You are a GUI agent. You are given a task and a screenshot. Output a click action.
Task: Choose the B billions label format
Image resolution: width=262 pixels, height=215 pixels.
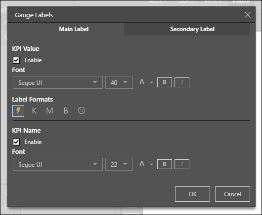tap(66, 111)
